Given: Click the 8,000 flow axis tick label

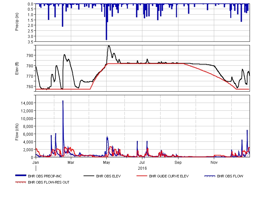Looking at the screenshot, I should pos(28,127).
